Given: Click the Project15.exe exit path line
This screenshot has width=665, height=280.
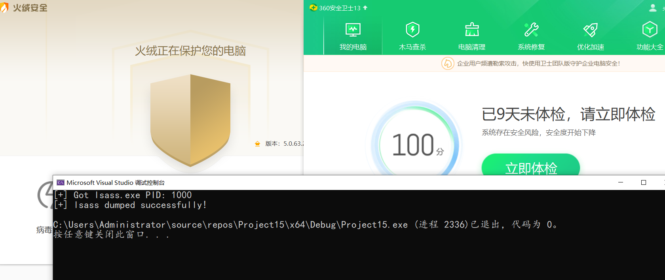Looking at the screenshot, I should coord(305,225).
